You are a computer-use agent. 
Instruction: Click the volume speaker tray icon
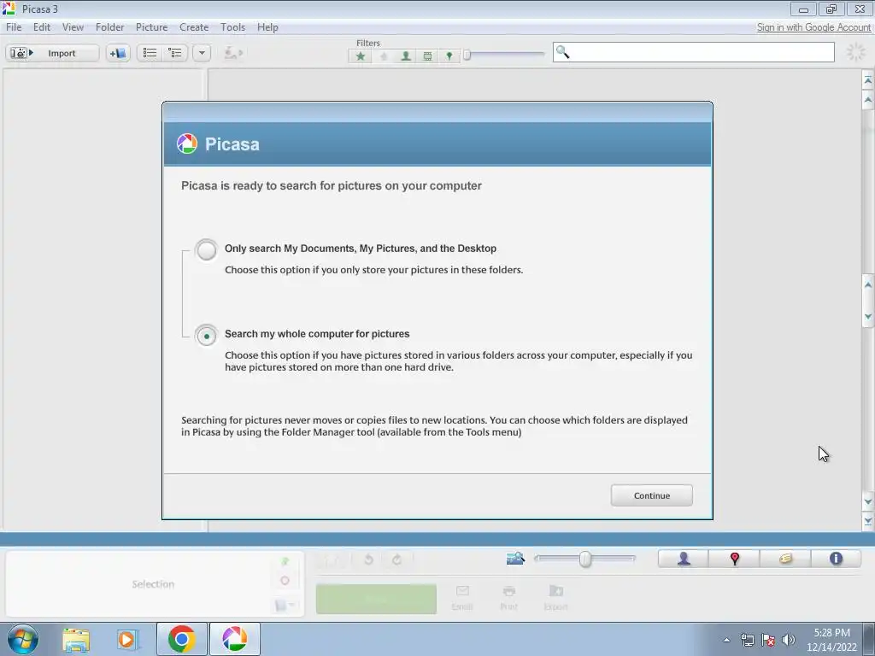pyautogui.click(x=789, y=640)
